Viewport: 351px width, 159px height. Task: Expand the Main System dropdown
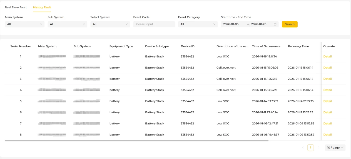[25, 24]
